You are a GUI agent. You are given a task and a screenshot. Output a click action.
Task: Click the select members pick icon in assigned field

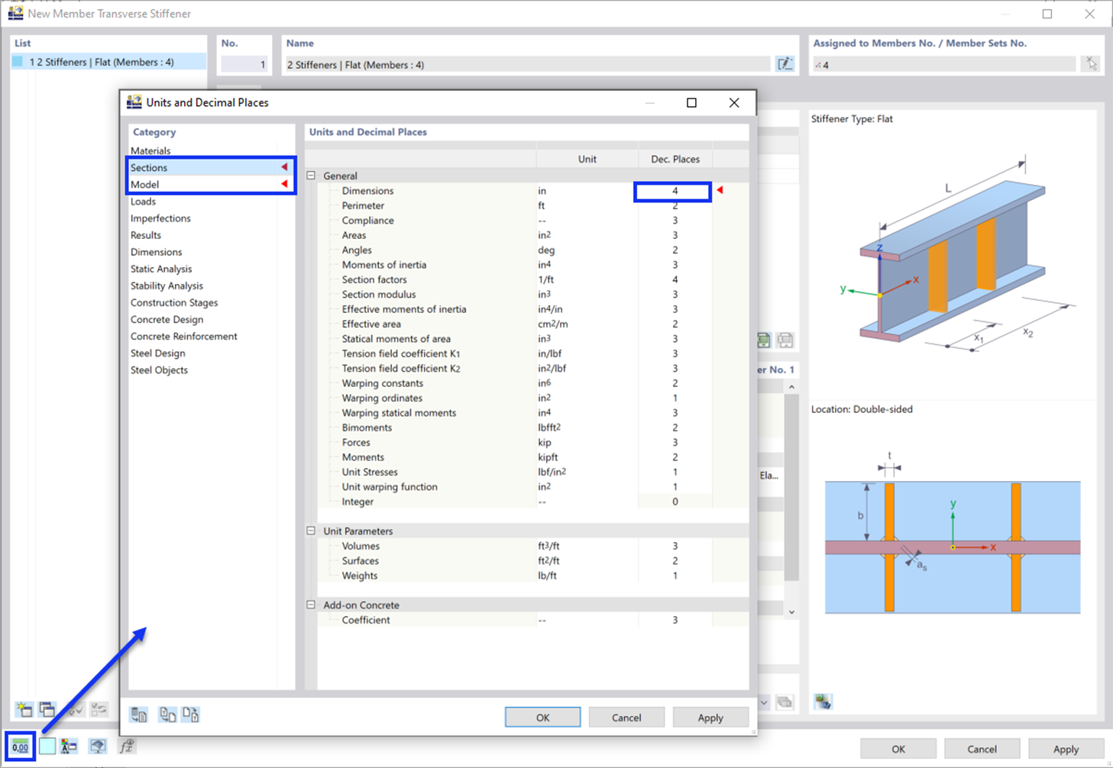[x=1092, y=64]
